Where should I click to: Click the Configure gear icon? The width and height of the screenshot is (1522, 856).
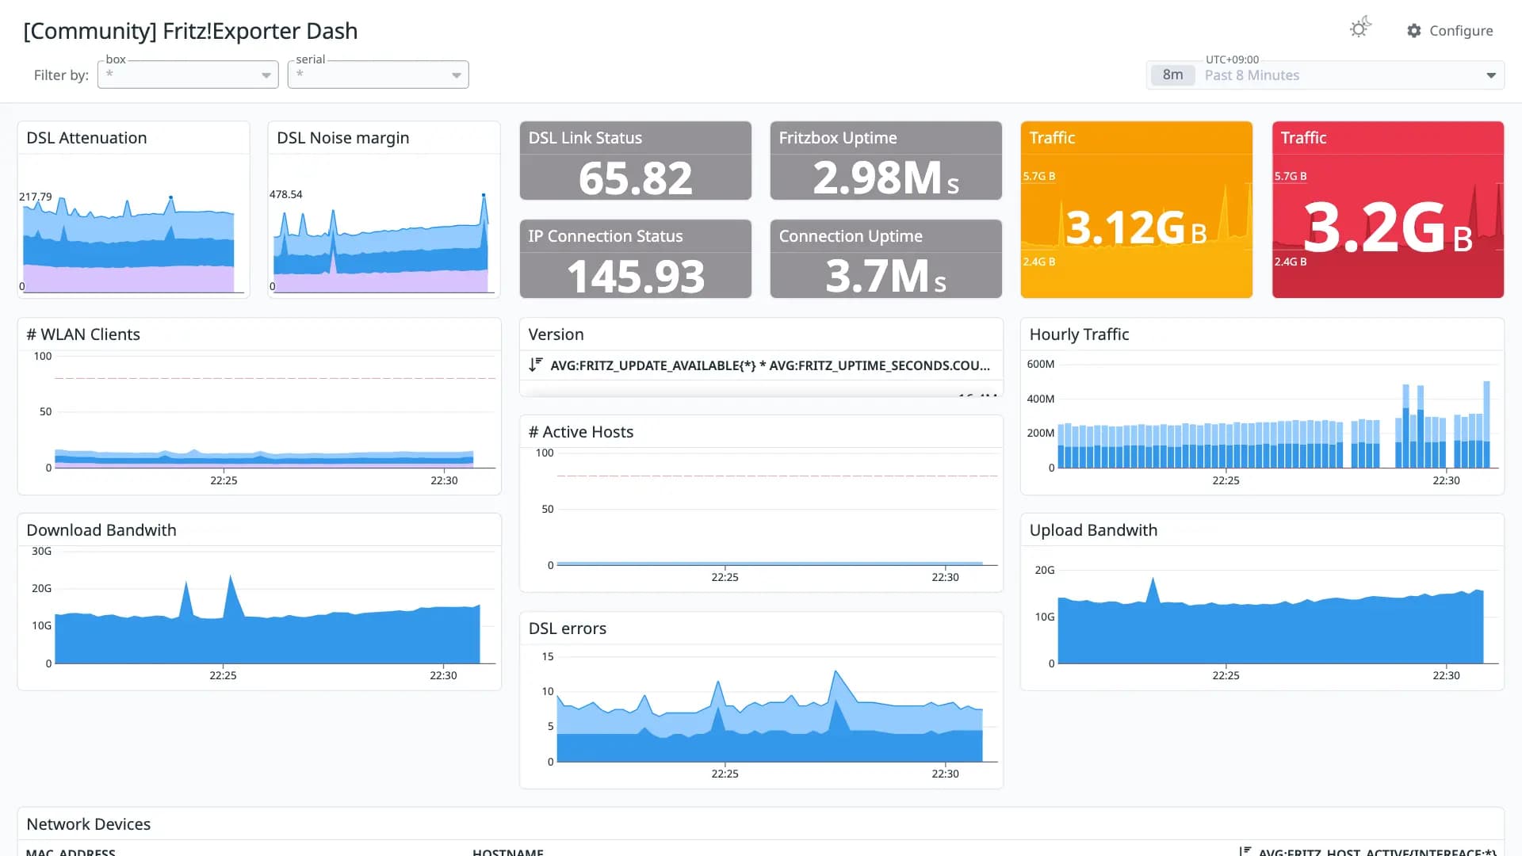pos(1414,31)
